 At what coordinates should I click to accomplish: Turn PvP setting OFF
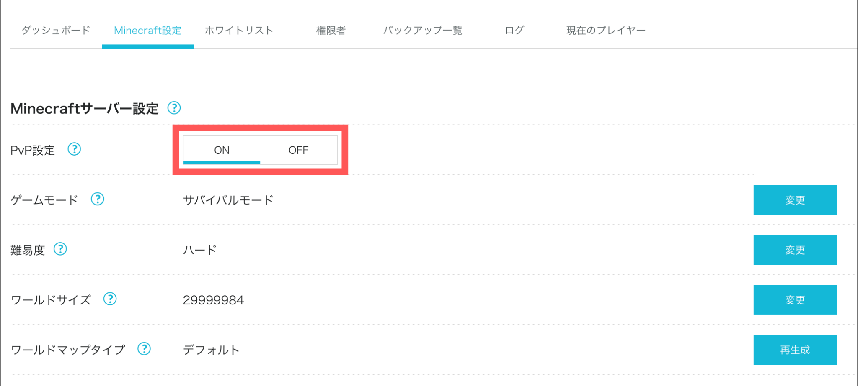pyautogui.click(x=298, y=150)
